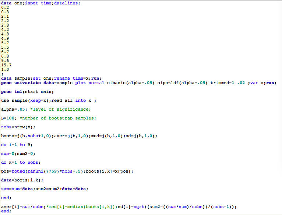This screenshot has height=215, width=282.
Task: Click the line 'proc iml;start main;'
Action: (27, 91)
